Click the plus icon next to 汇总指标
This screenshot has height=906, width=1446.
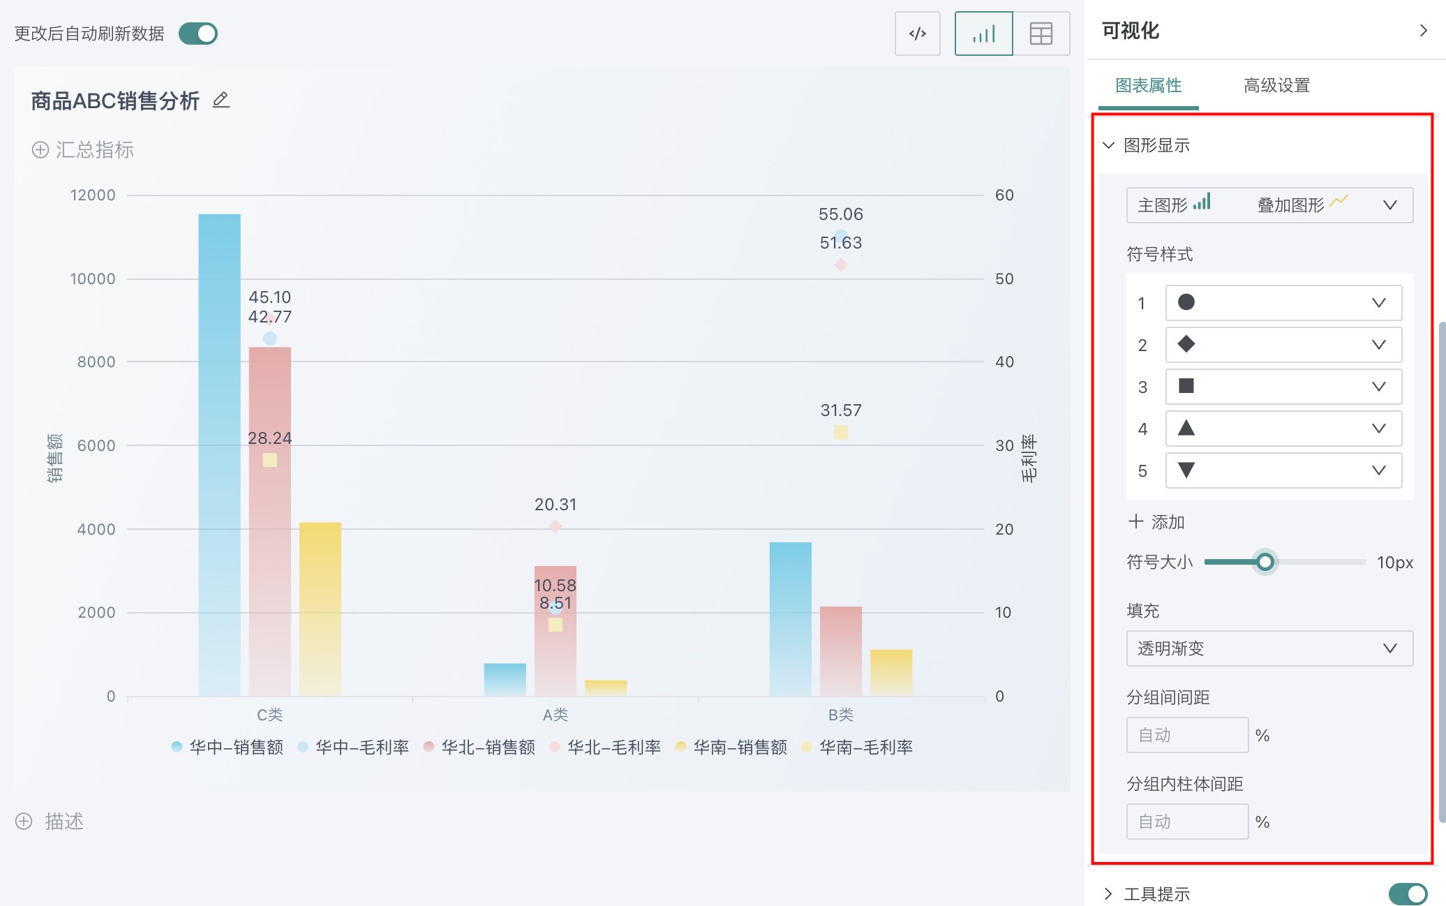(x=40, y=150)
